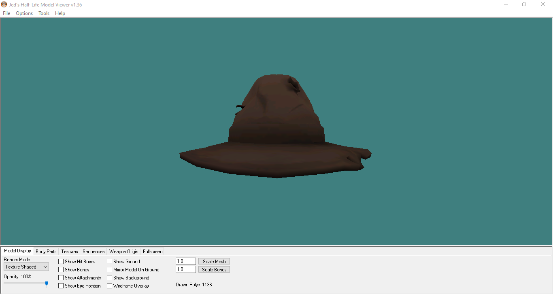Enable Show Eye Position checkbox
The width and height of the screenshot is (553, 294).
[x=61, y=286]
